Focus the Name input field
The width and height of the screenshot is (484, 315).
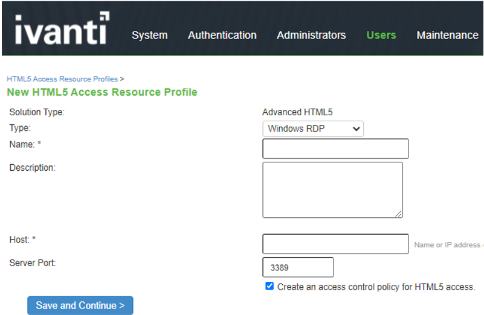point(335,148)
